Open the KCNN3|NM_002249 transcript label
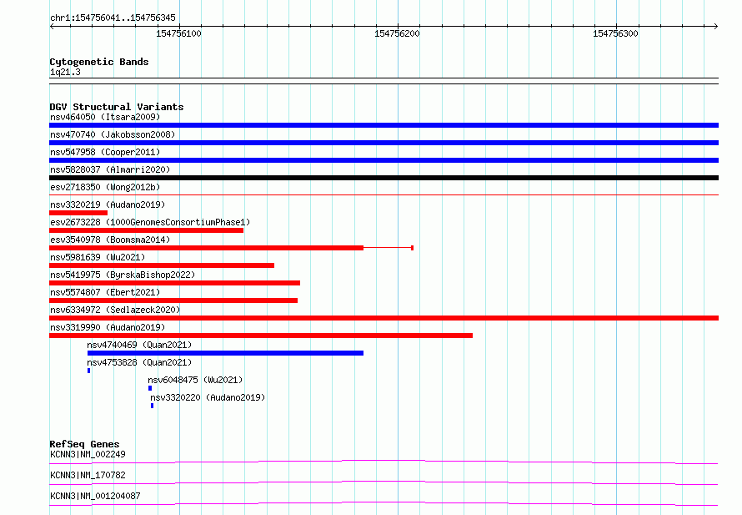Viewport: 742px width, 515px height. tap(88, 454)
